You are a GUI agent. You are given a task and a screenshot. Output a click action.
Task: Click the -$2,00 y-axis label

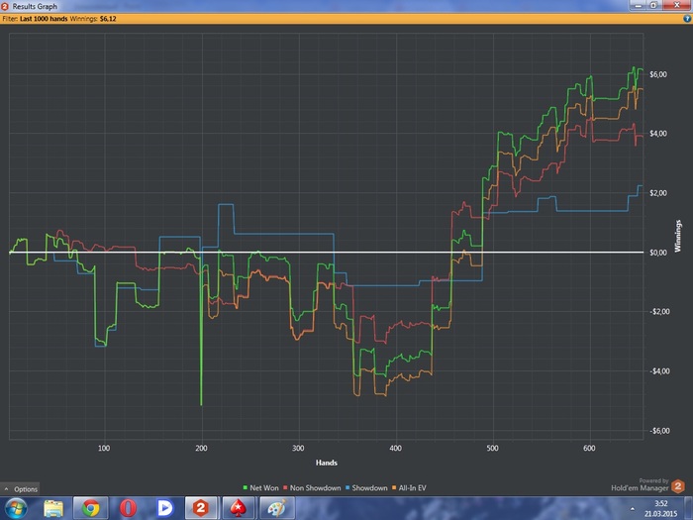pos(659,312)
